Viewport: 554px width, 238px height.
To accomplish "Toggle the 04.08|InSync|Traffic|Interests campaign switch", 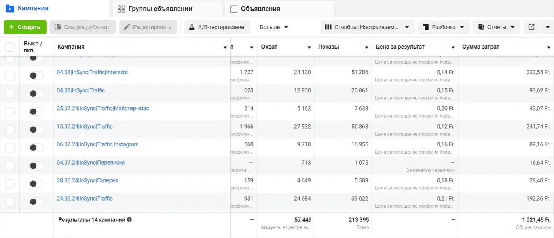I will [x=36, y=75].
